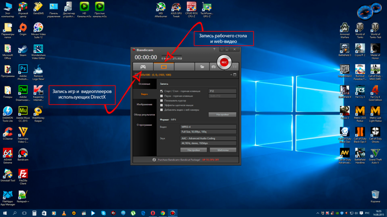Screen dimensions: 387x217
Task: Select the TechPowerUp GPU-Z desktop icon
Action: [207, 10]
